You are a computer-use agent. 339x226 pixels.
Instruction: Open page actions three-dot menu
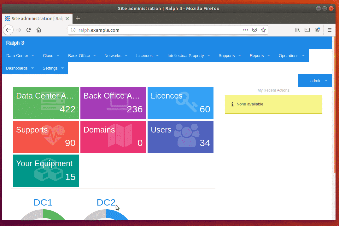pyautogui.click(x=246, y=30)
